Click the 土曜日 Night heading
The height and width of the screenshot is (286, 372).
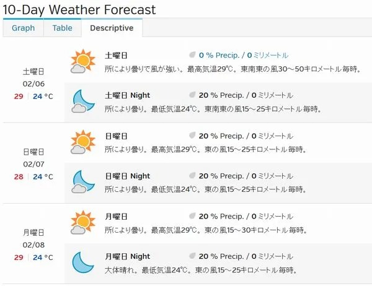tap(127, 95)
